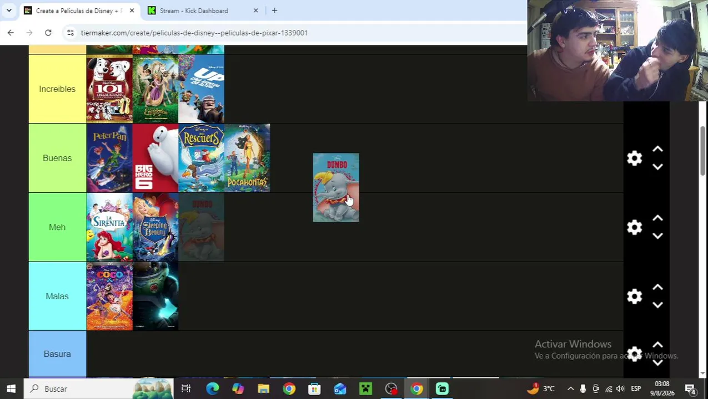
Task: Pick the Up movie poster
Action: [x=201, y=89]
